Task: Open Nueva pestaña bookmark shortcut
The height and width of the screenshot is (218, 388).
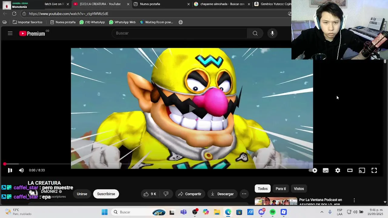Action: pos(63,22)
